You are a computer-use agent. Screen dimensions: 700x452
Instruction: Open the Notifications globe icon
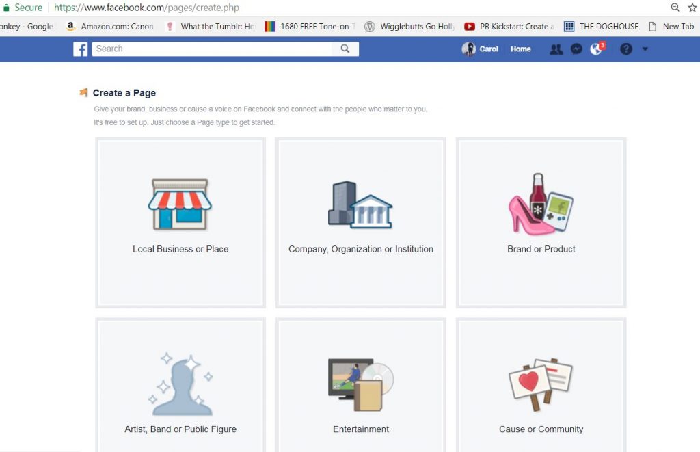pos(596,49)
